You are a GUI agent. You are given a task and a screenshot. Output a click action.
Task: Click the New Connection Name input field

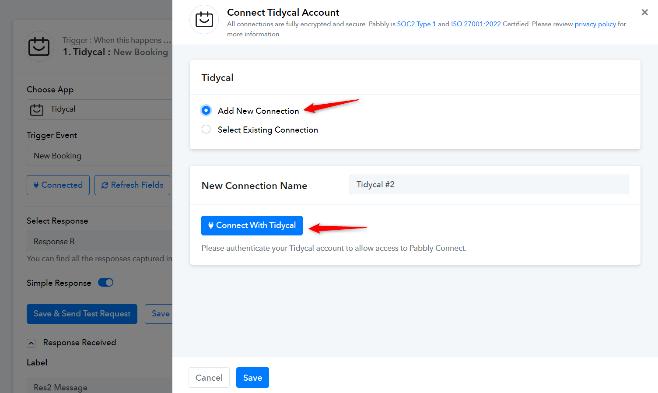(489, 185)
